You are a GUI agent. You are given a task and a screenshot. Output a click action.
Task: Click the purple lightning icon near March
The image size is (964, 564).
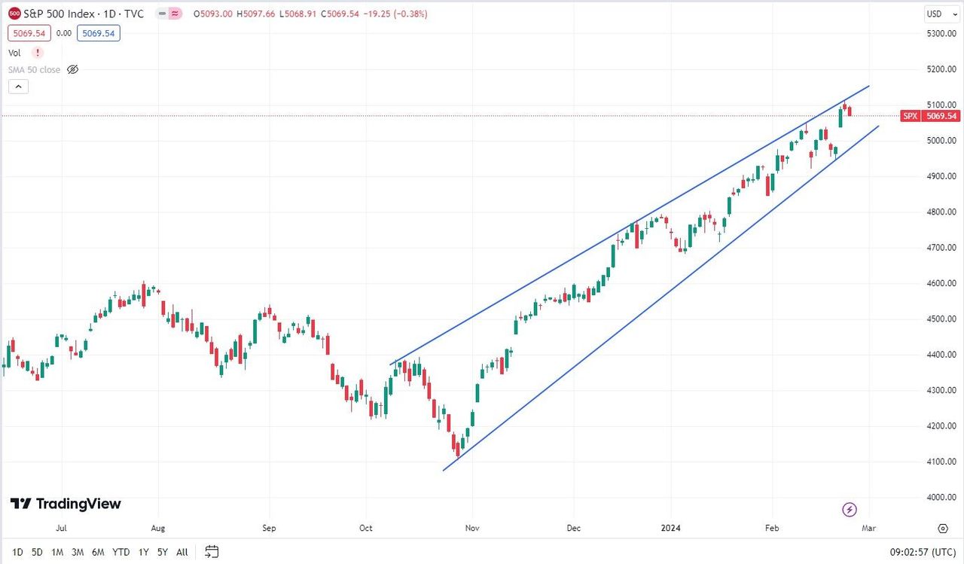click(x=850, y=510)
